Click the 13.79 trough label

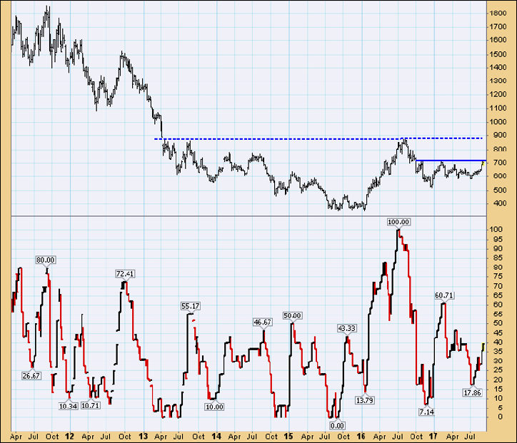[x=366, y=399]
